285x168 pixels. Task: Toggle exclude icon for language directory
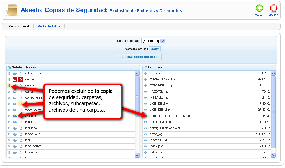[9, 153]
